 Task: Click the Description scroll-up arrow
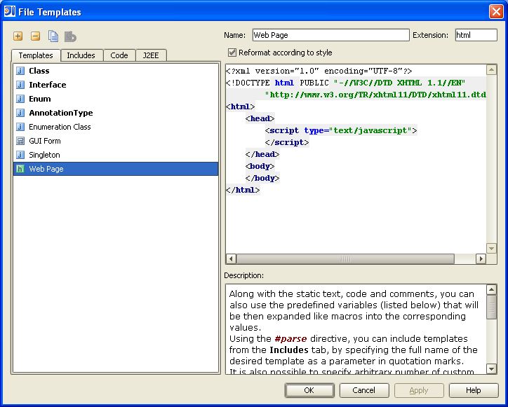[491, 289]
